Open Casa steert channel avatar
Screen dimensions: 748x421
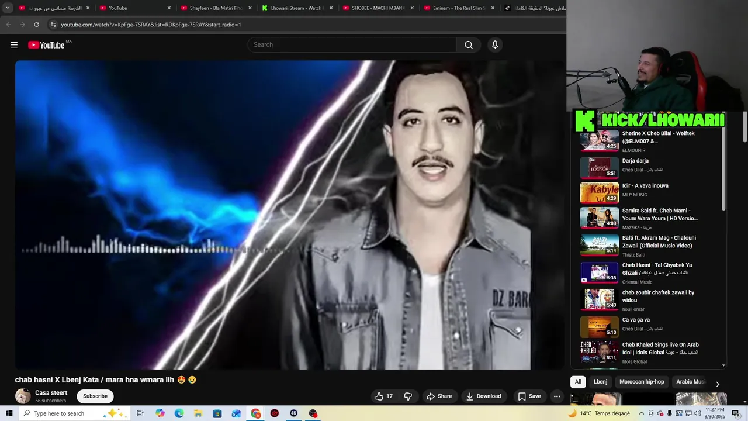pos(23,396)
